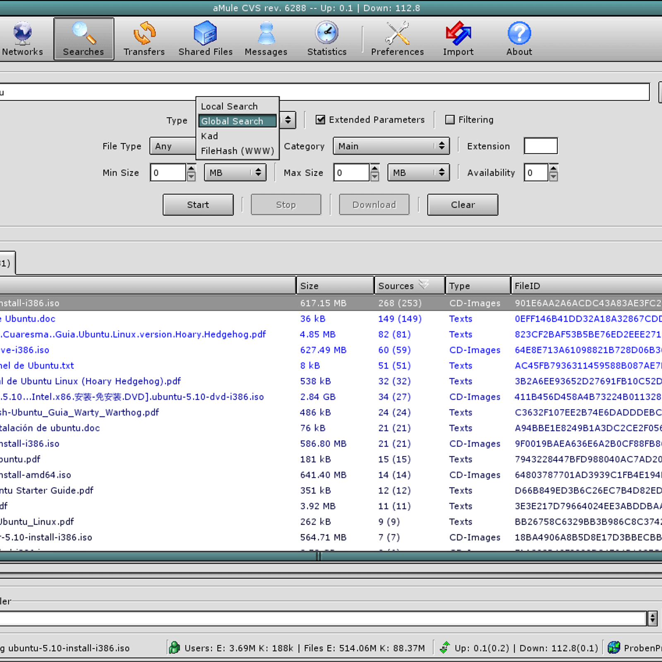The height and width of the screenshot is (662, 662).
Task: Adjust the Availability spinner arrows
Action: coord(554,173)
